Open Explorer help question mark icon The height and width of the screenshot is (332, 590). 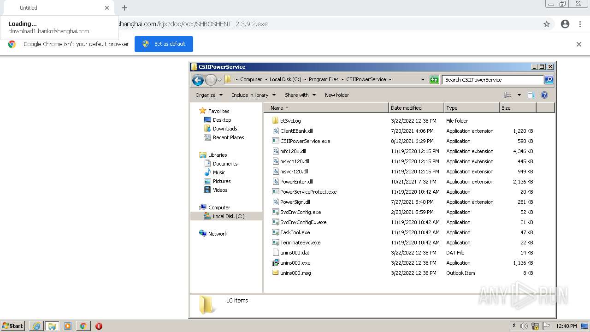[544, 95]
